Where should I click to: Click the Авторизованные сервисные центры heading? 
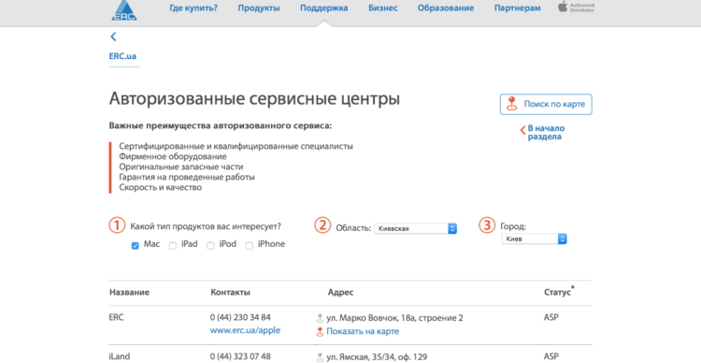click(254, 99)
